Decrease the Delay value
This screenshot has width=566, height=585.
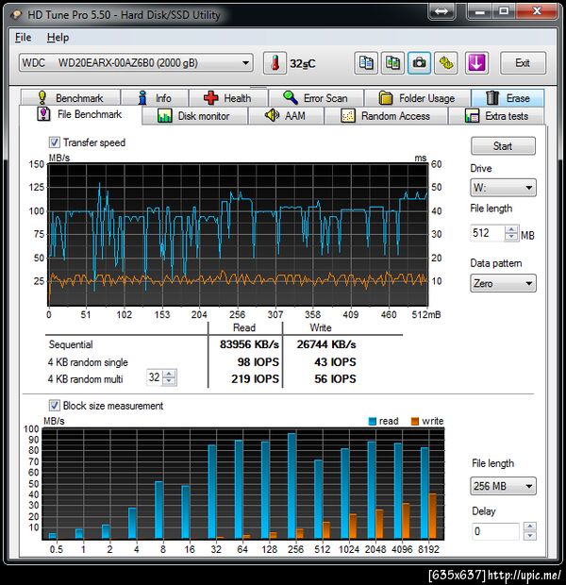530,535
